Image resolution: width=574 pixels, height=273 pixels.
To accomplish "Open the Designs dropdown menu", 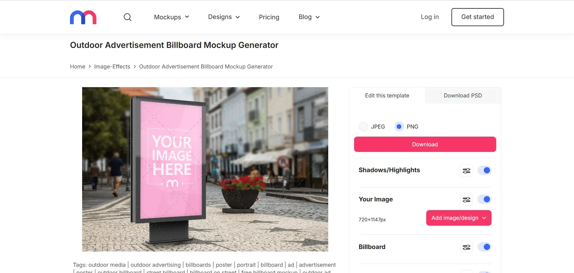I will 224,17.
